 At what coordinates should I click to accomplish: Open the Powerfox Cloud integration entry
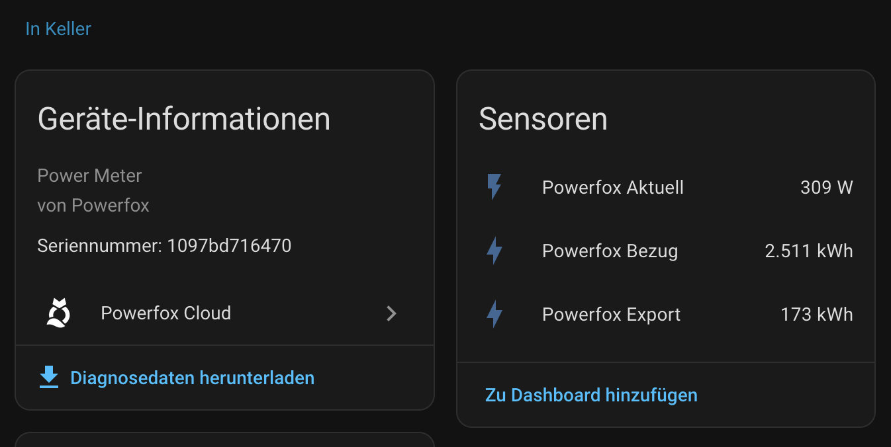click(x=165, y=313)
